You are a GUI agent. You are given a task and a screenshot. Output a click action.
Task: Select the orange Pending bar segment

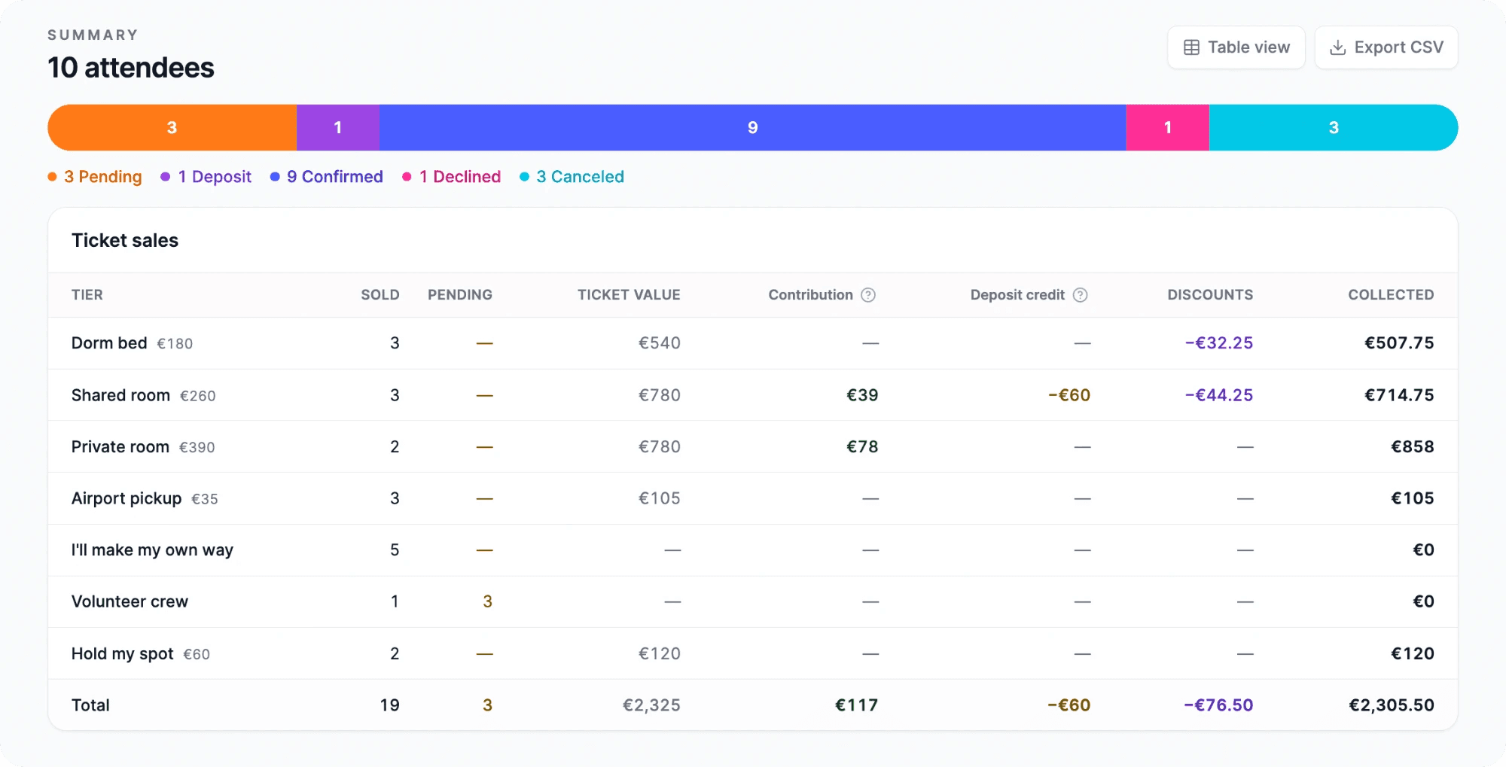point(172,128)
